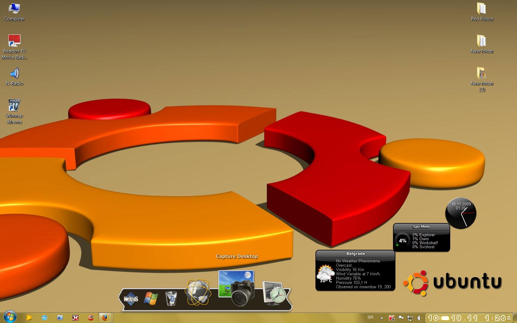Click the analog clock desktop widget
517x323 pixels.
[461, 213]
